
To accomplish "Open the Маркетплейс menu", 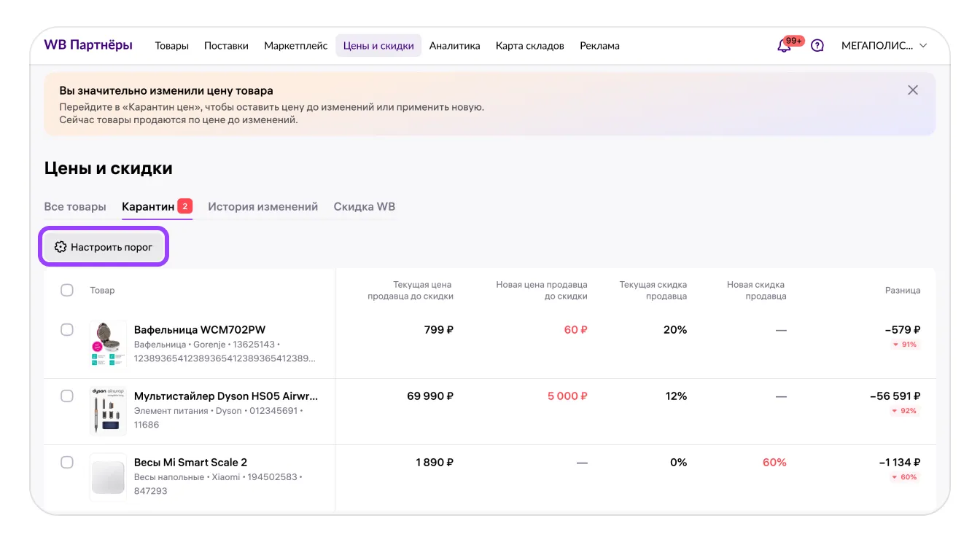I will click(296, 45).
